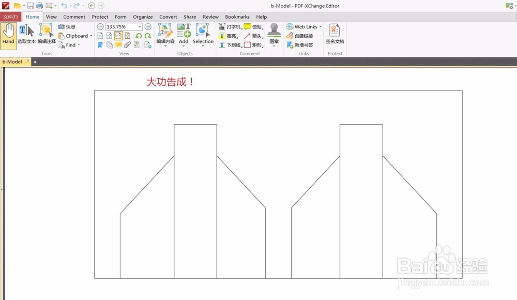The image size is (517, 300).
Task: Open the 图章 stamp tool
Action: tap(273, 32)
